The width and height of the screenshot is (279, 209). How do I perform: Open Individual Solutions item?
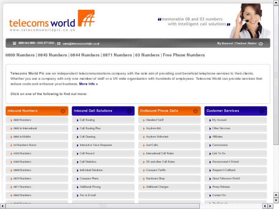(103, 170)
